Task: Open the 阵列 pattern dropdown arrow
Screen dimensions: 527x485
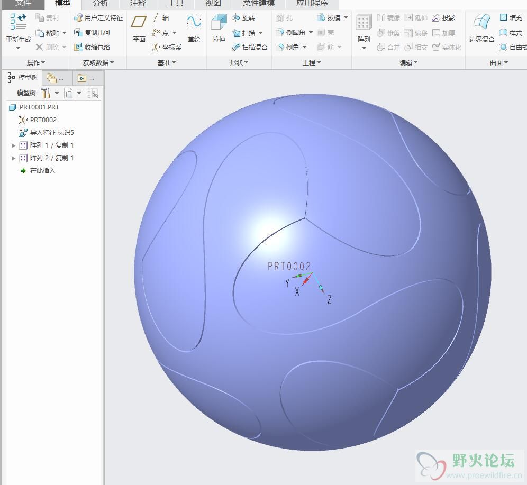Action: point(364,48)
